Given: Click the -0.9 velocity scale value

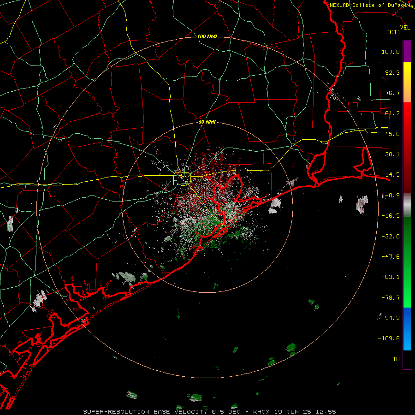Looking at the screenshot, I should [x=392, y=196].
